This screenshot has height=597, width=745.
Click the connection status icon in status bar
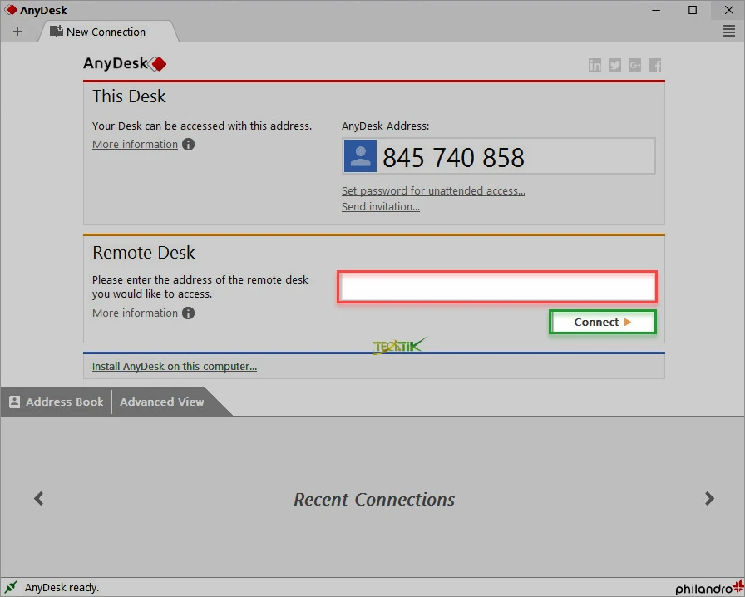(x=11, y=587)
